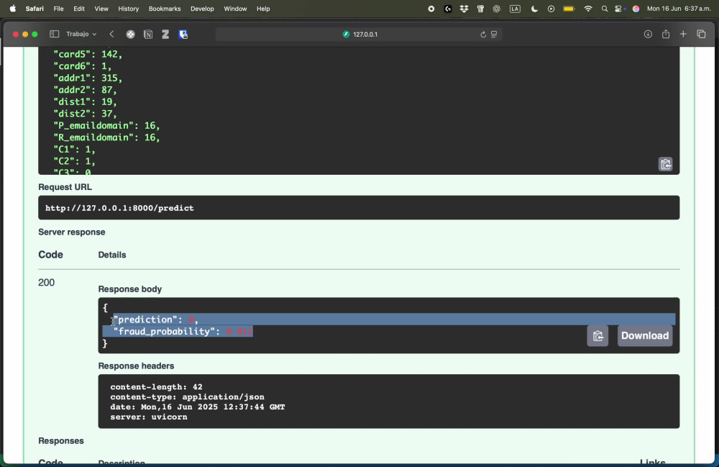Open the ChatGPT menu bar icon
Image resolution: width=719 pixels, height=467 pixels.
pos(497,9)
